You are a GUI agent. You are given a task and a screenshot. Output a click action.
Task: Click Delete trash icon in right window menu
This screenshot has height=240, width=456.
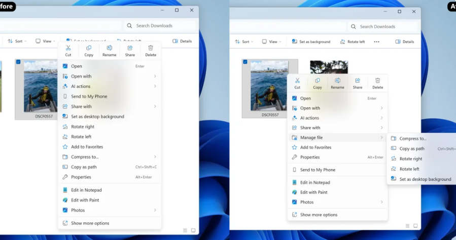377,81
